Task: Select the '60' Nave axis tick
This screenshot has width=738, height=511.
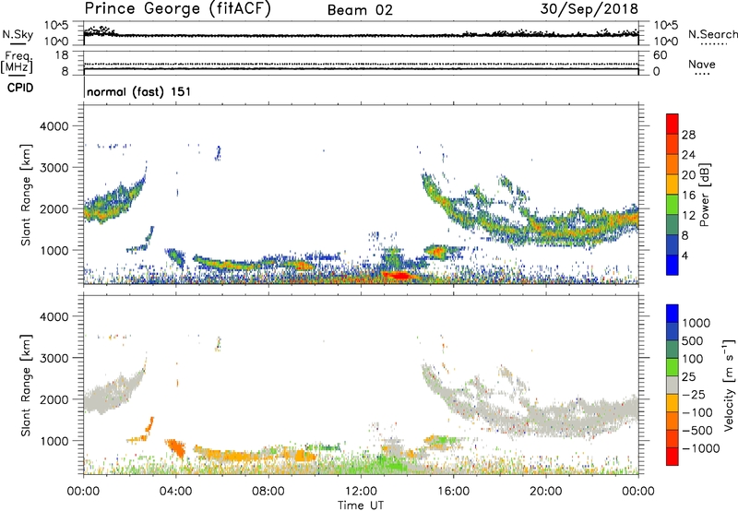Action: click(660, 55)
